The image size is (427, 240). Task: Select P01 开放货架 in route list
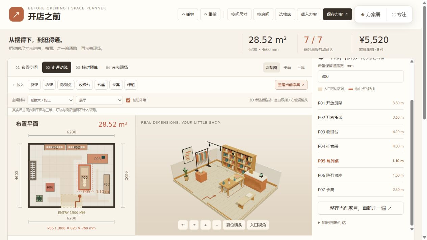[x=361, y=103]
